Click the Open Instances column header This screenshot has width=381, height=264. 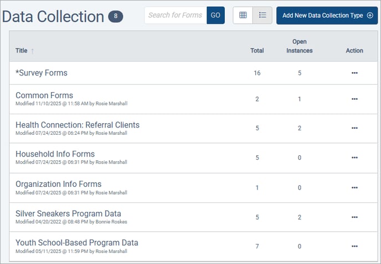[x=299, y=46]
